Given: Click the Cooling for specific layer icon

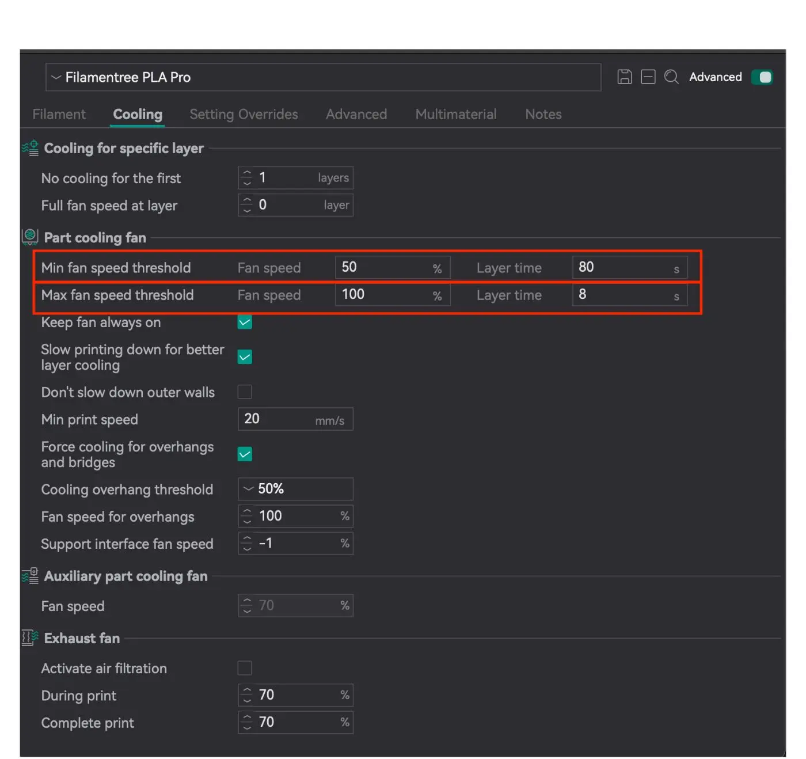Looking at the screenshot, I should point(30,148).
